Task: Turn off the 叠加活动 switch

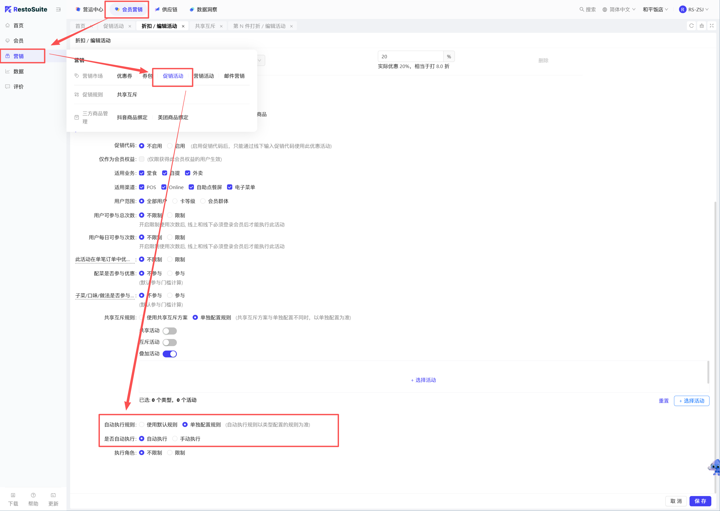Action: click(170, 354)
